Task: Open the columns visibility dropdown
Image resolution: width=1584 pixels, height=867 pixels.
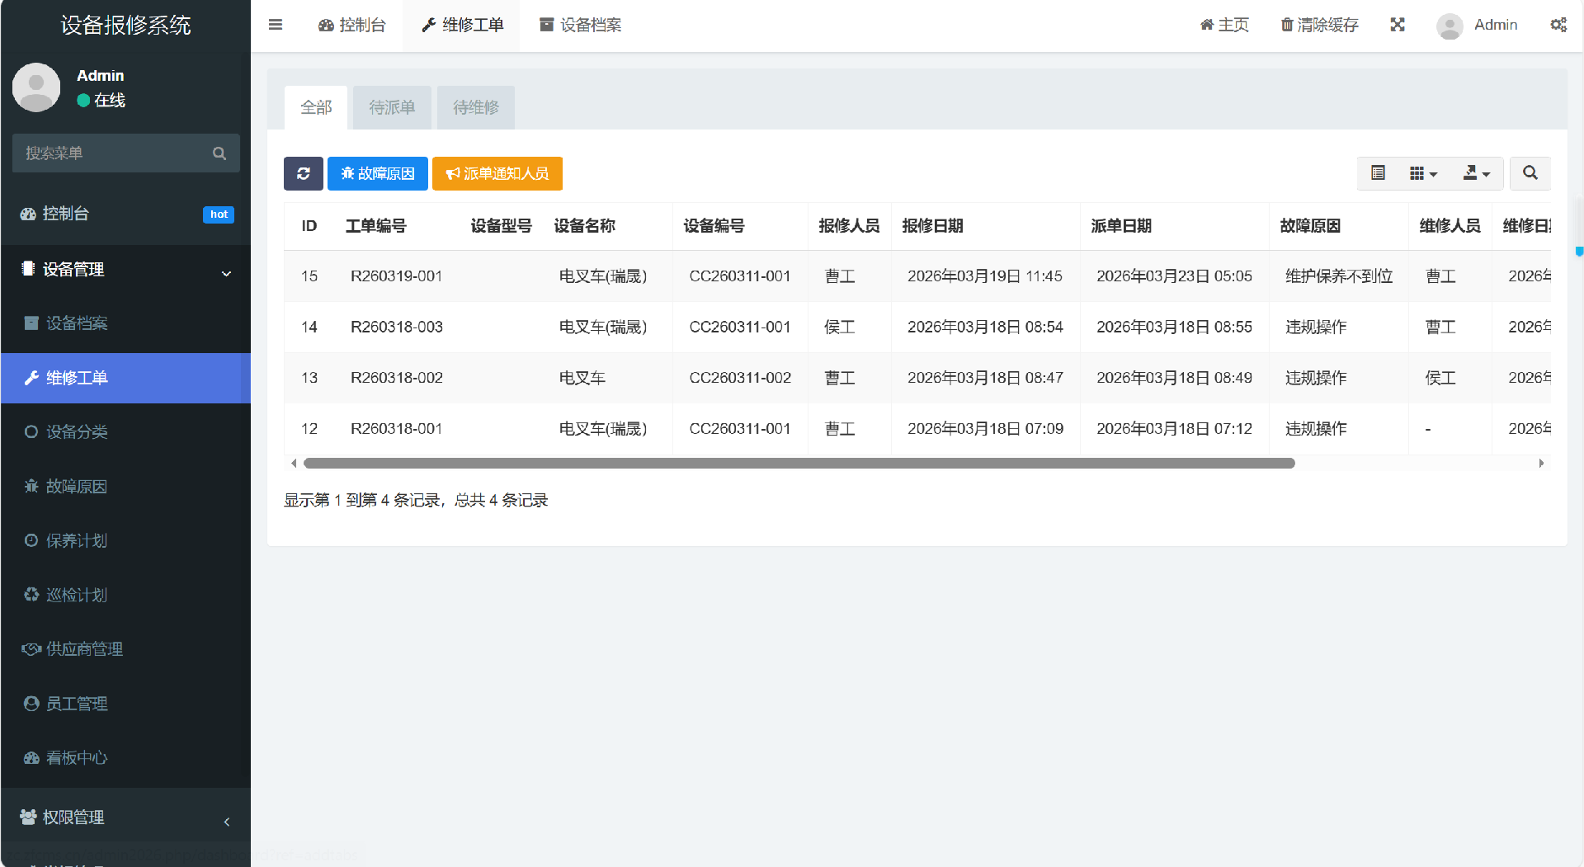Action: click(x=1423, y=173)
